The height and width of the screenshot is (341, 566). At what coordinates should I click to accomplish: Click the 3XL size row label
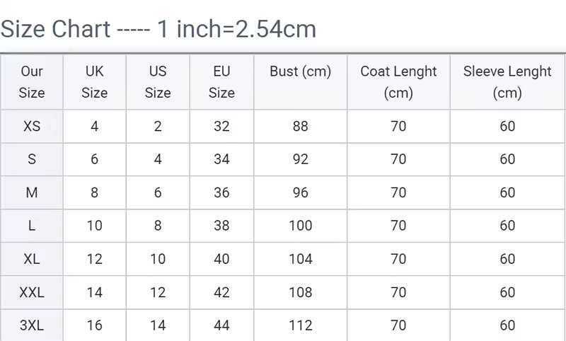(32, 325)
